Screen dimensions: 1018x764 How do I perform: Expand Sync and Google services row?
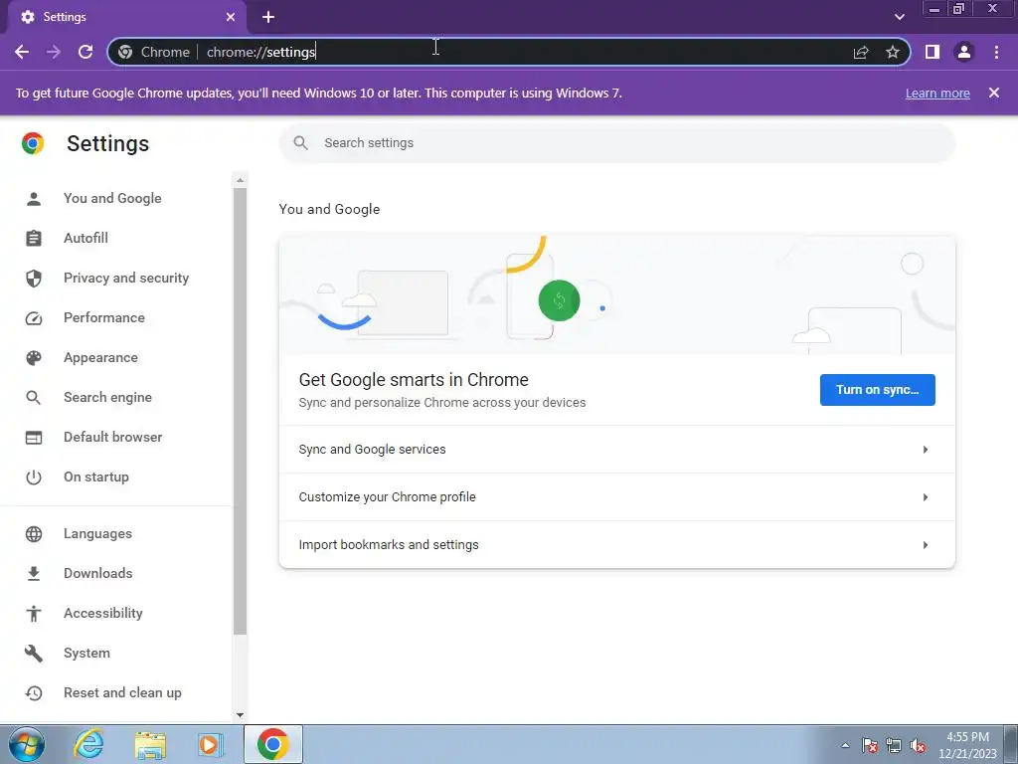[616, 450]
